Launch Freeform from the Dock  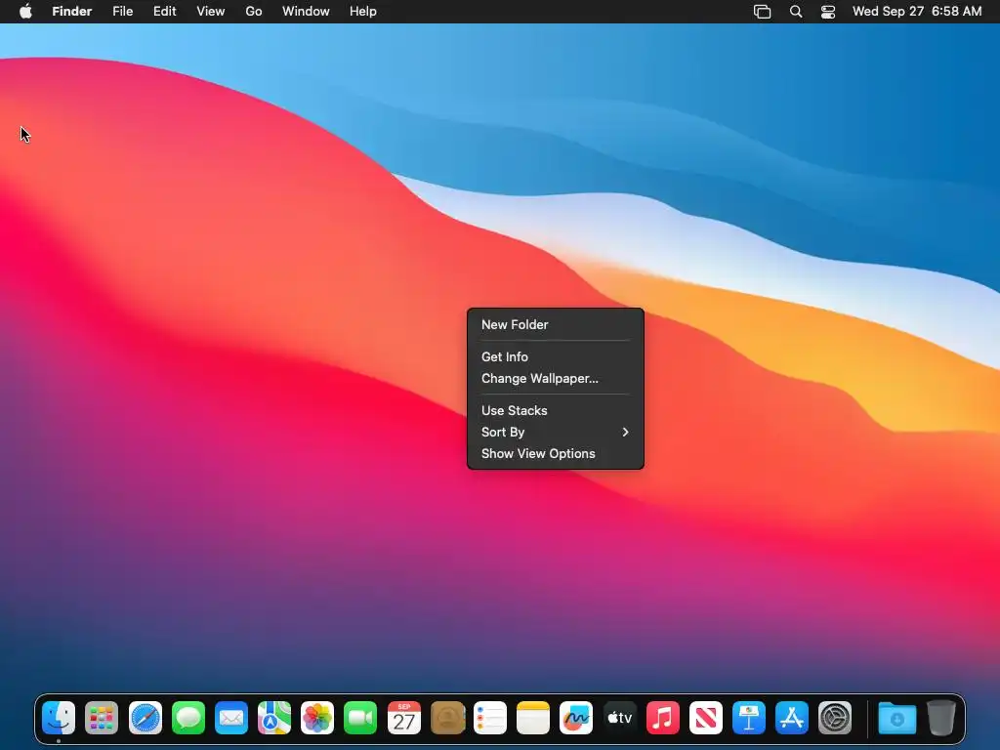pos(576,718)
